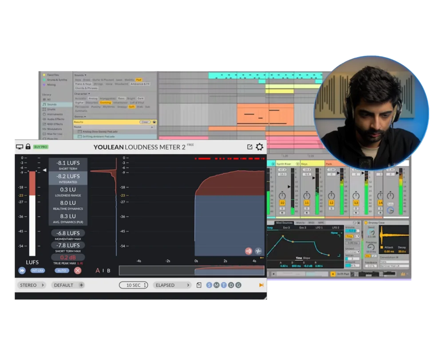Select the Env 2 tab
The height and width of the screenshot is (355, 444).
[286, 228]
